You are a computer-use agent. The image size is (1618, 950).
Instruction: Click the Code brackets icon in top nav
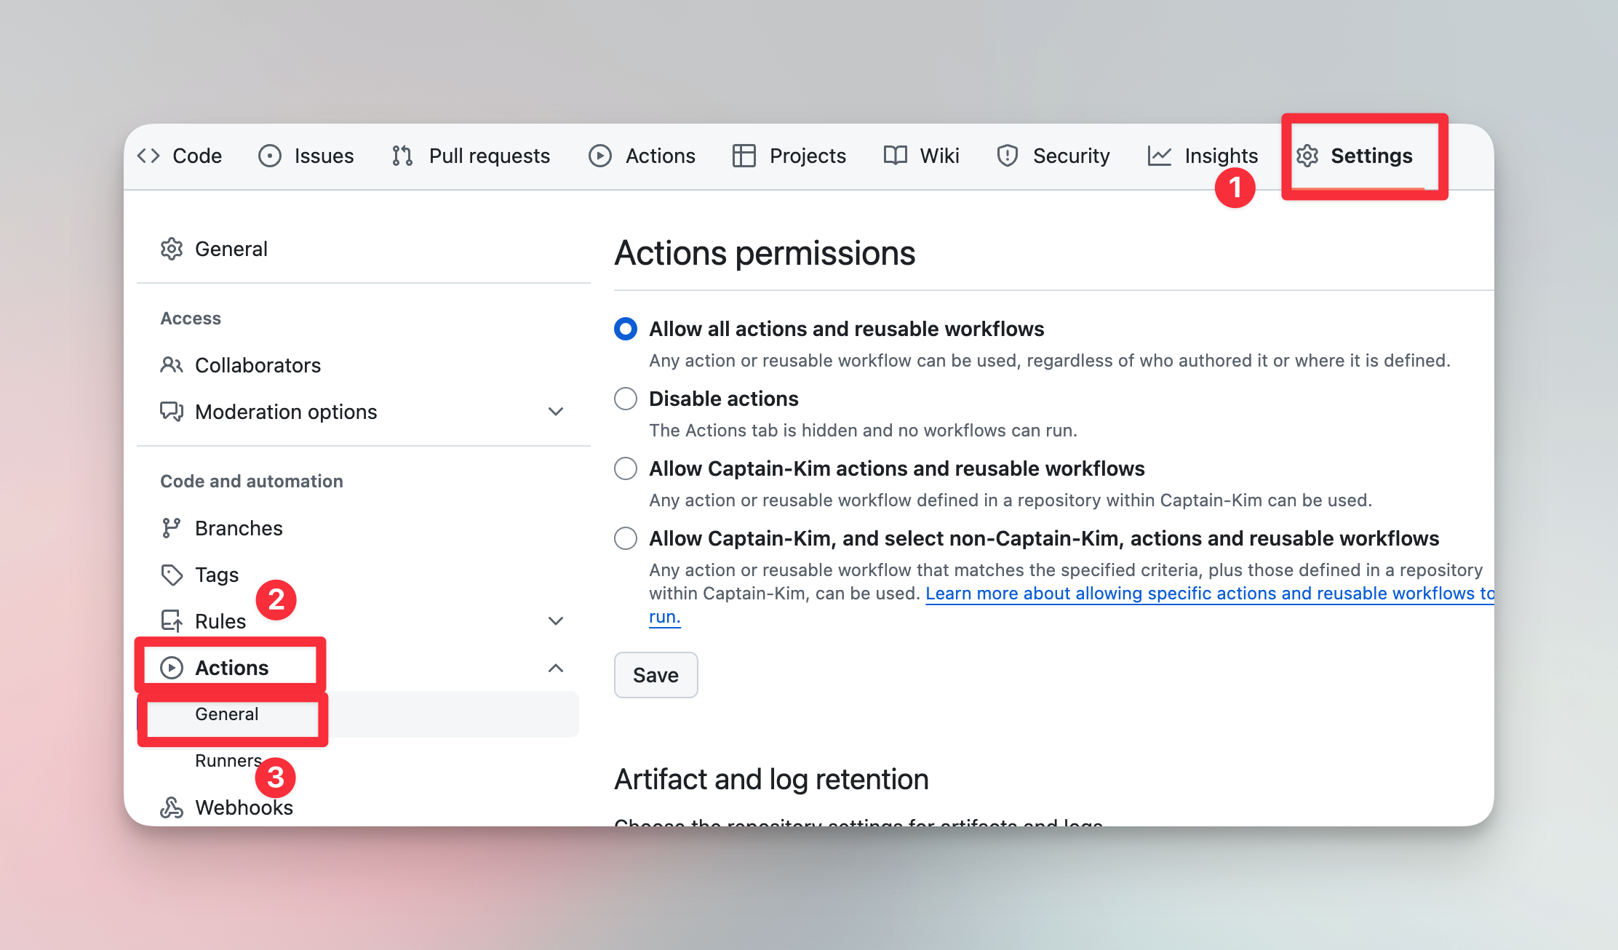148,156
